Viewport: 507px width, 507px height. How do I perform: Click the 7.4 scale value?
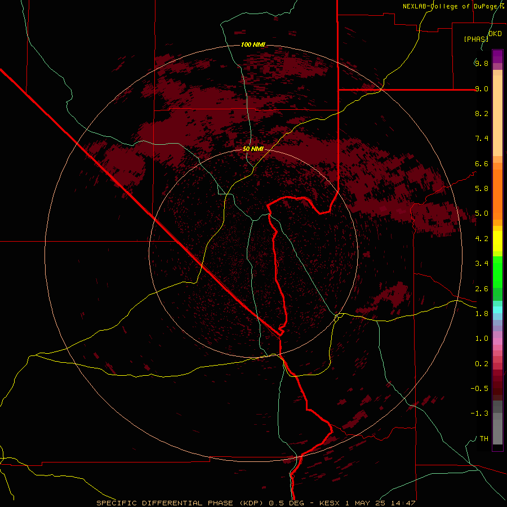[x=482, y=139]
